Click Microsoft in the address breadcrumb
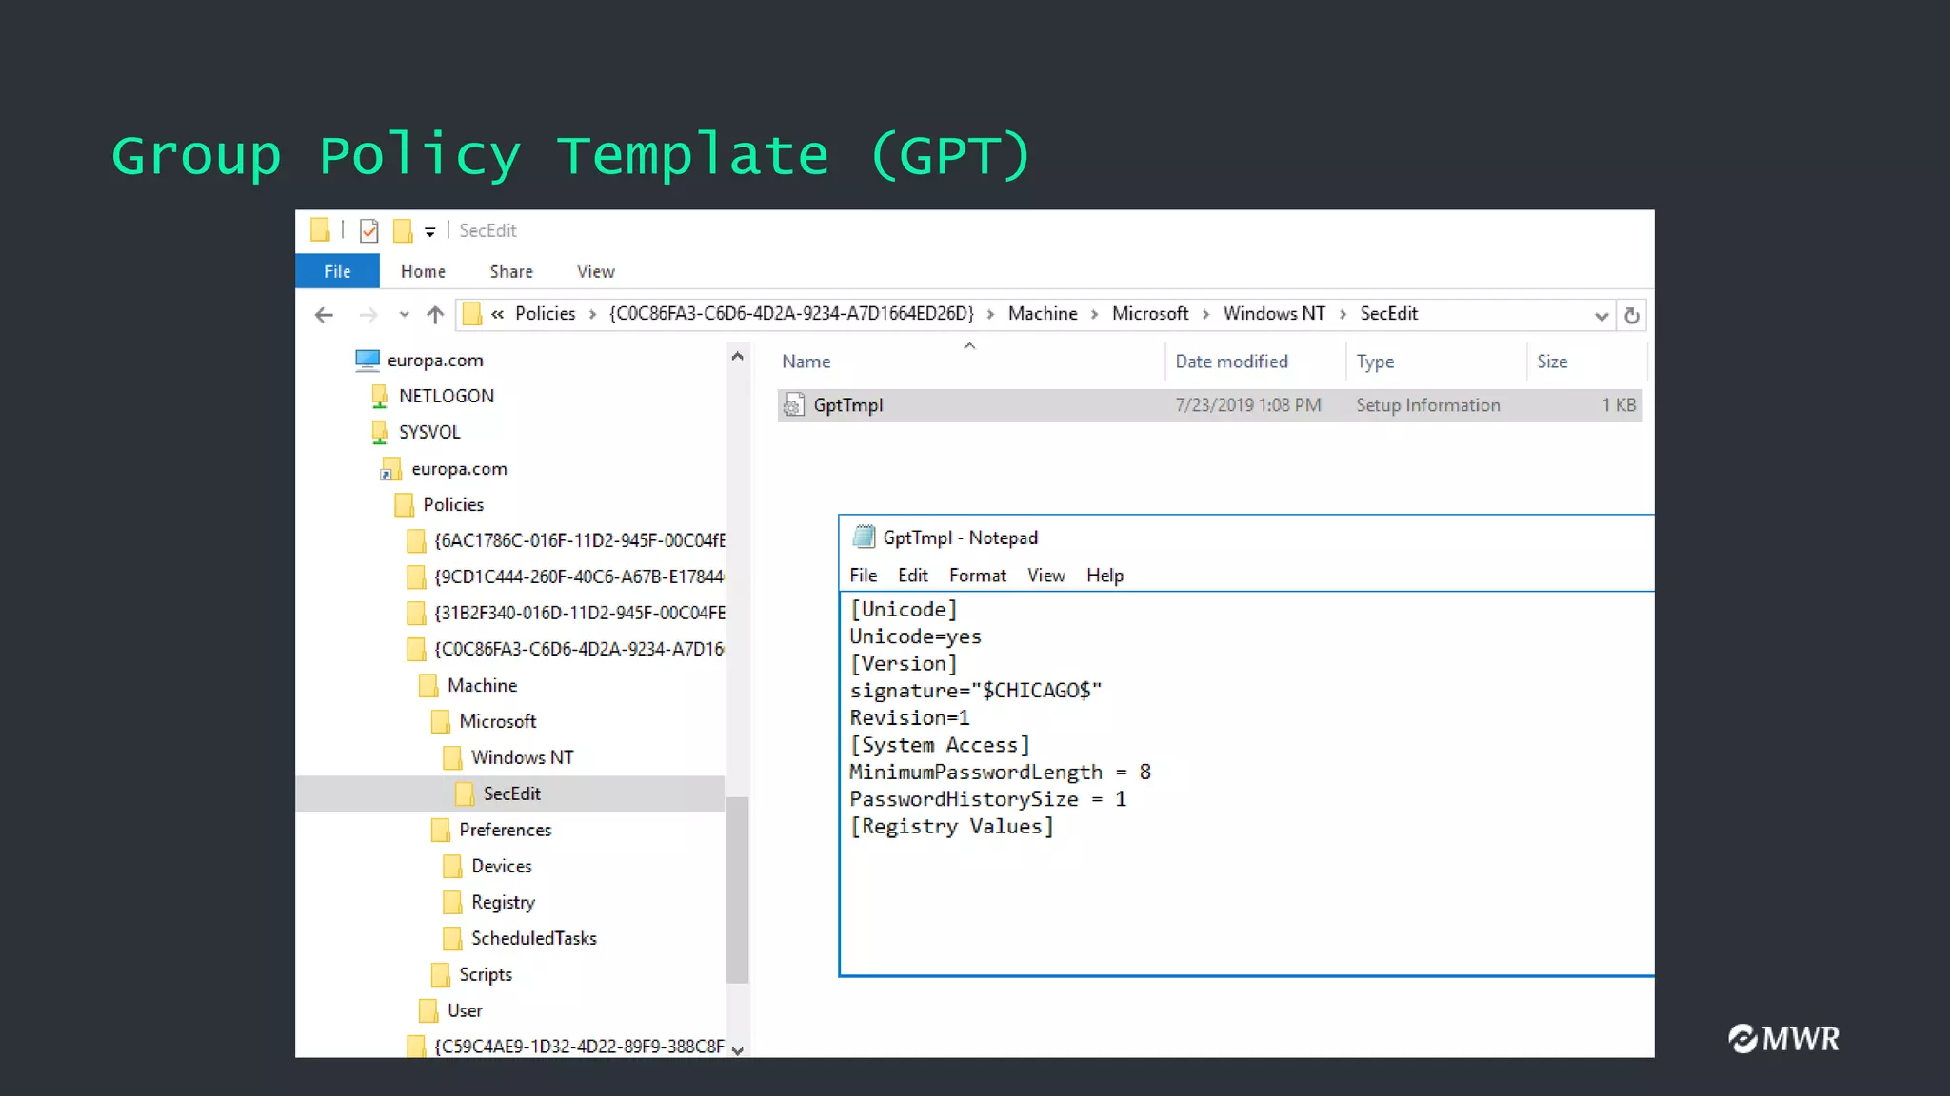This screenshot has height=1096, width=1950. click(x=1150, y=314)
